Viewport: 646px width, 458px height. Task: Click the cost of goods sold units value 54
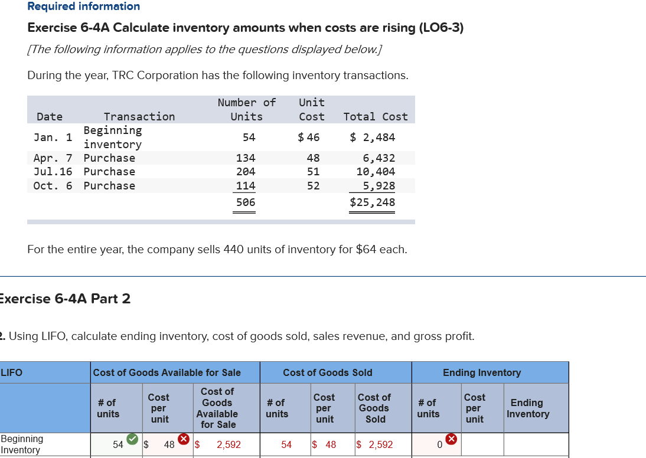coord(286,444)
